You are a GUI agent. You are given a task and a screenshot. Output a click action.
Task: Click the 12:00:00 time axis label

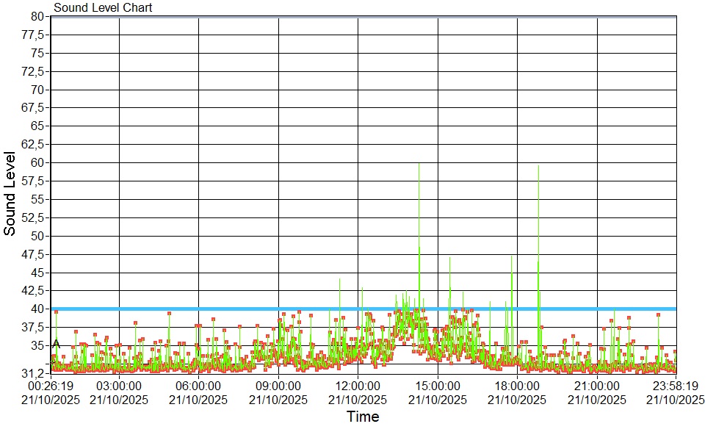click(358, 386)
